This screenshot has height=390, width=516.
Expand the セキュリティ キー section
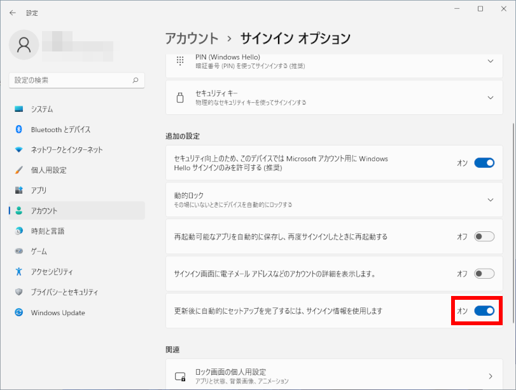(x=490, y=97)
